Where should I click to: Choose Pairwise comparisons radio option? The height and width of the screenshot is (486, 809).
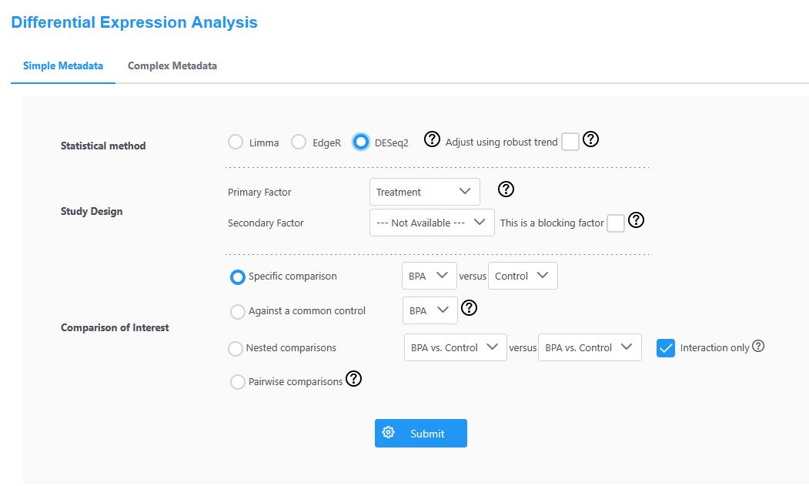[237, 382]
